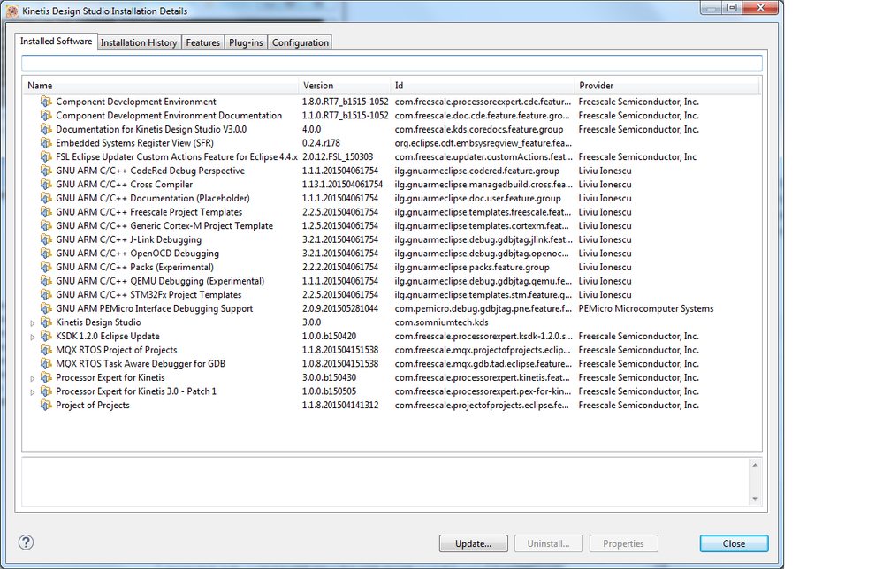Viewport: 883px width, 569px height.
Task: Click Id ilg.gnuarmeclipse.packs.feature.group
Action: tap(472, 268)
